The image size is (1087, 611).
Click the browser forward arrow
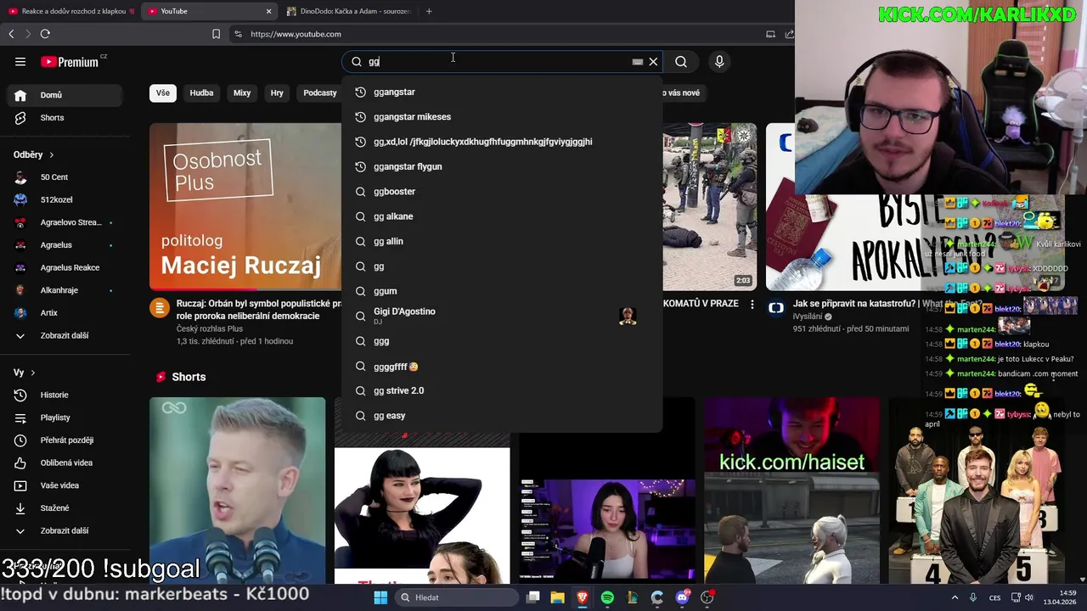27,34
